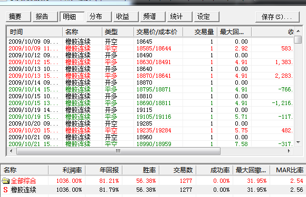This screenshot has height=197, width=306.
Task: Click the 年回报 column header
Action: tap(104, 170)
